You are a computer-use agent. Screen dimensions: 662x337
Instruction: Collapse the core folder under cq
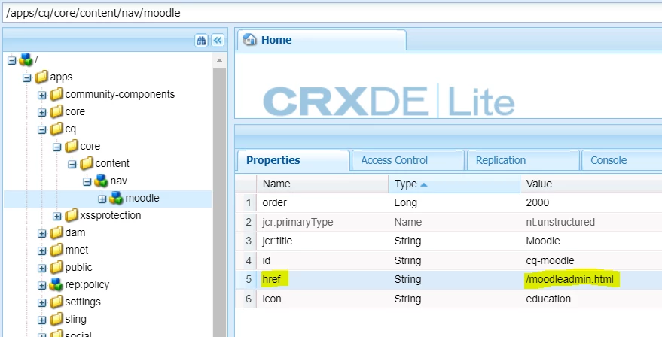(57, 147)
